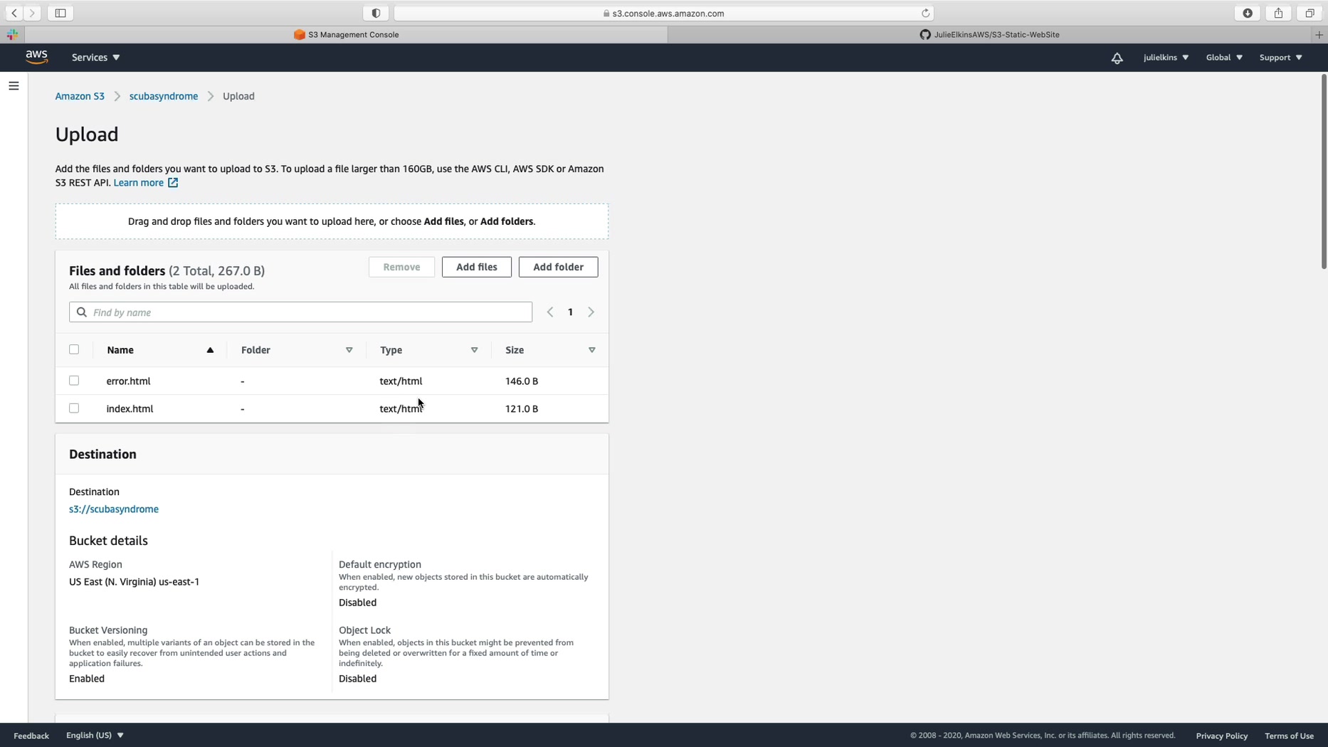Check the error.html row checkbox
The height and width of the screenshot is (747, 1328).
[x=74, y=381]
